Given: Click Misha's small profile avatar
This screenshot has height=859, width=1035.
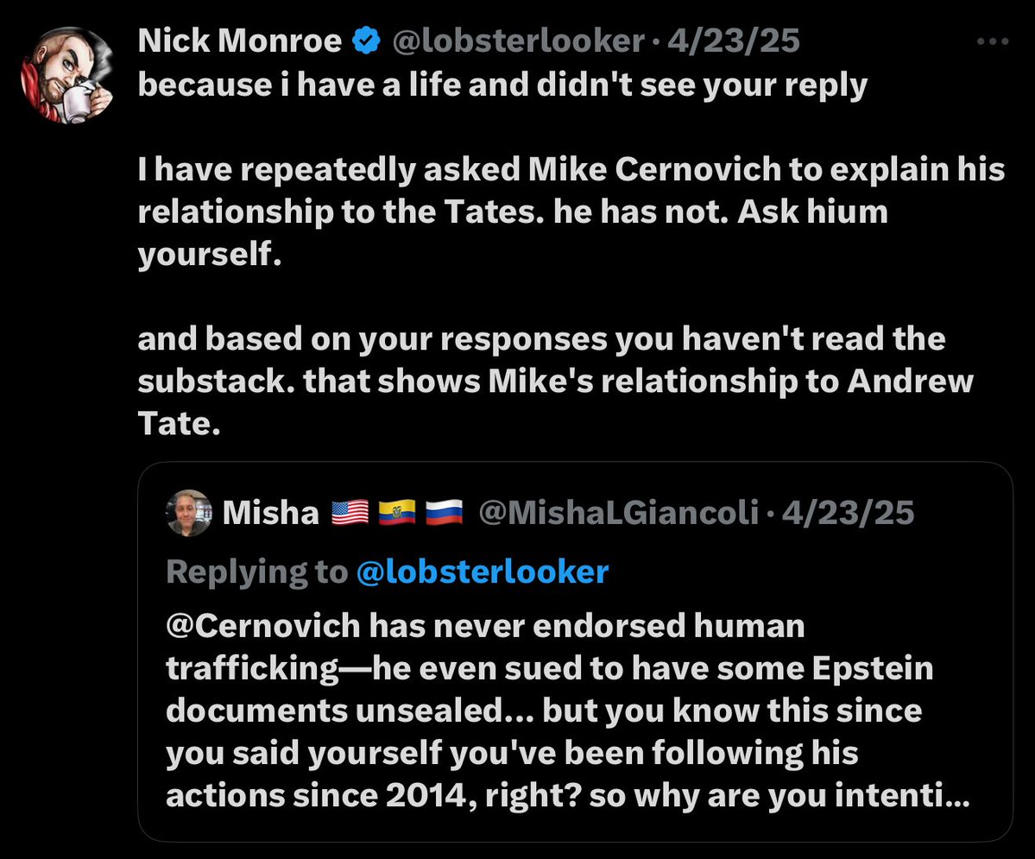Looking at the screenshot, I should (188, 513).
